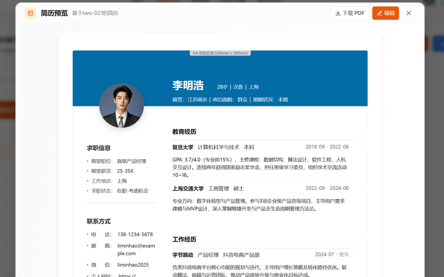Click the WeChat ID liminhao2025
Image resolution: width=444 pixels, height=277 pixels.
(x=133, y=265)
